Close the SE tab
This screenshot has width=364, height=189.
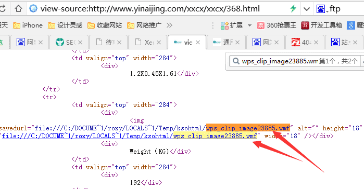[80, 43]
